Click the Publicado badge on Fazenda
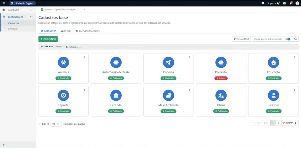The image size is (301, 148). 116,111
